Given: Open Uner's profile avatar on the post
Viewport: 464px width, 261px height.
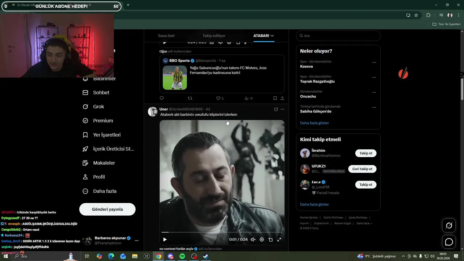Looking at the screenshot, I should [x=153, y=112].
